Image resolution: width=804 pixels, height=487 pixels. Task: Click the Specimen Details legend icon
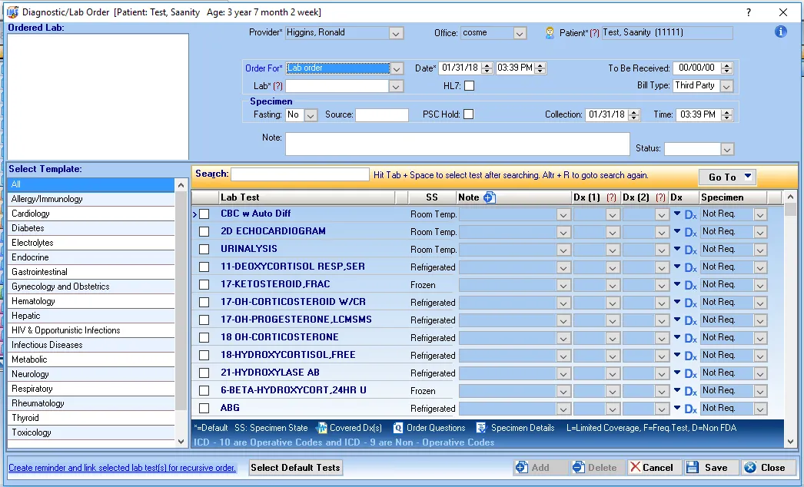(x=481, y=428)
